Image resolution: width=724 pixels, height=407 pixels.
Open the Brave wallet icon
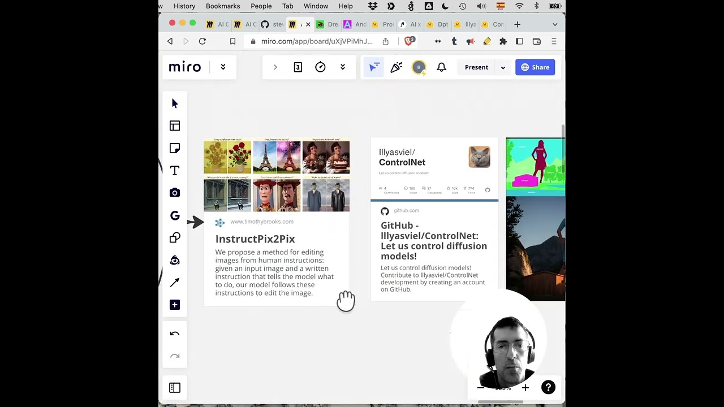coord(537,41)
